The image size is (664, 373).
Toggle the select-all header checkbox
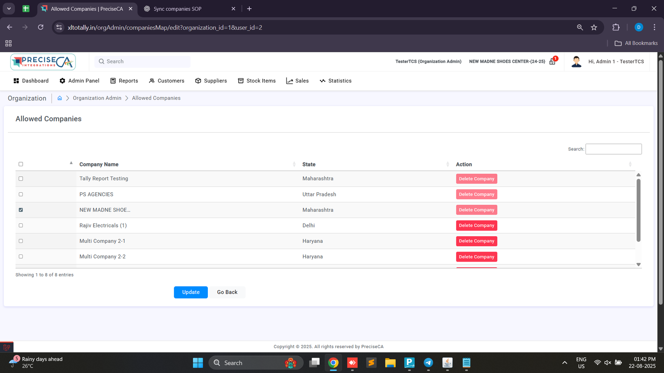[21, 164]
